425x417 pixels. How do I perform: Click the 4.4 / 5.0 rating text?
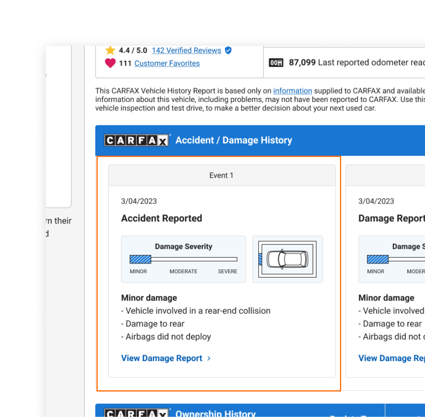click(133, 51)
